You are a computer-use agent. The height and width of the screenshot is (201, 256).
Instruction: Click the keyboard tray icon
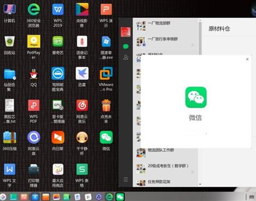[x=252, y=197]
